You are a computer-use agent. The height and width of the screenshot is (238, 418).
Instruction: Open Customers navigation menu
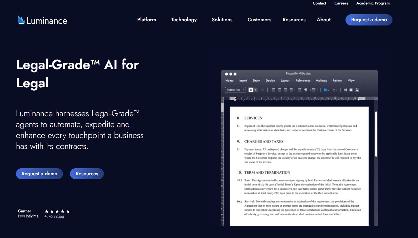coord(260,20)
